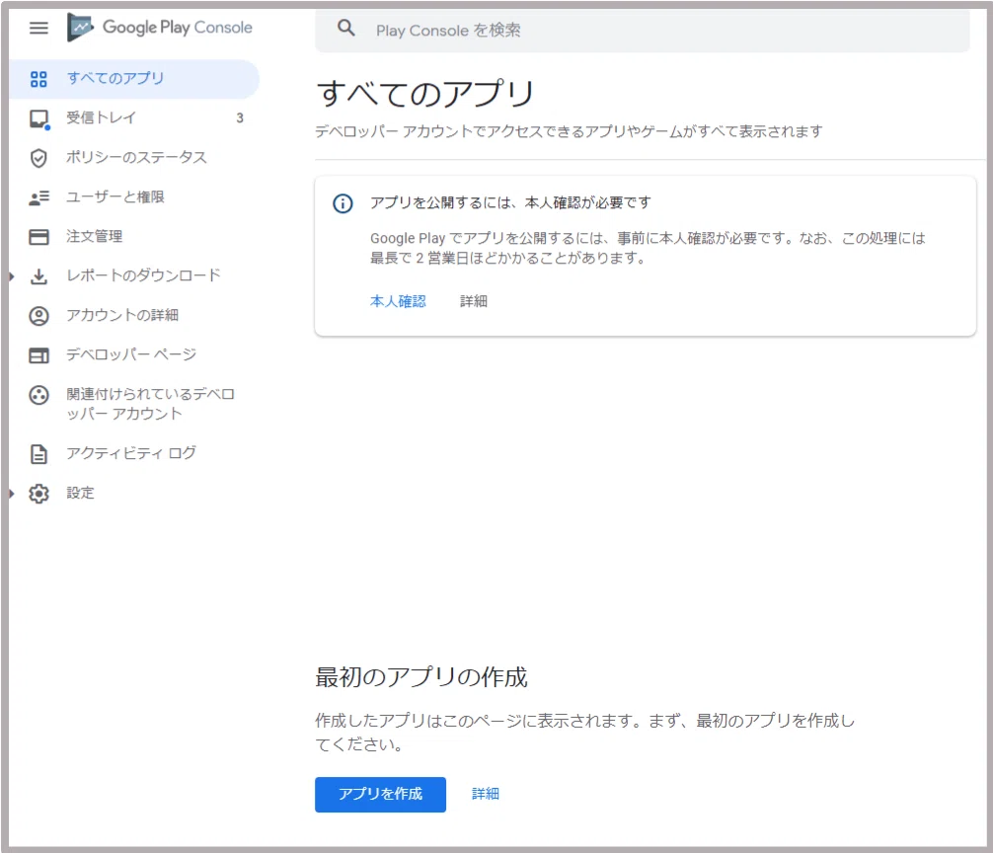Screen dimensions: 993x853
Task: Click notice title アプリを公開するには、本人確認が必要です
Action: pyautogui.click(x=510, y=202)
